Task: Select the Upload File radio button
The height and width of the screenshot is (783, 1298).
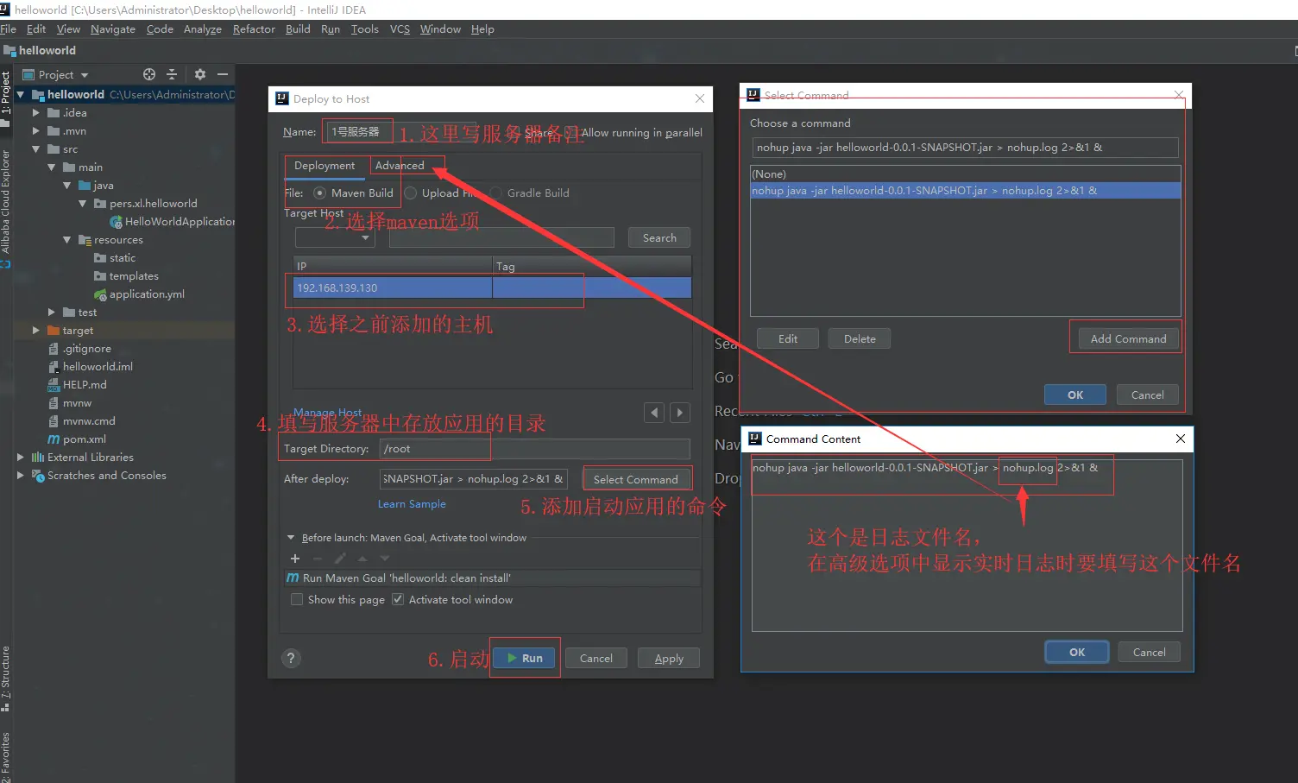Action: point(411,193)
